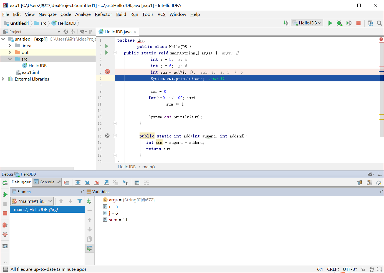Click the main() breadcrumb below editor
The height and width of the screenshot is (273, 384).
[148, 167]
